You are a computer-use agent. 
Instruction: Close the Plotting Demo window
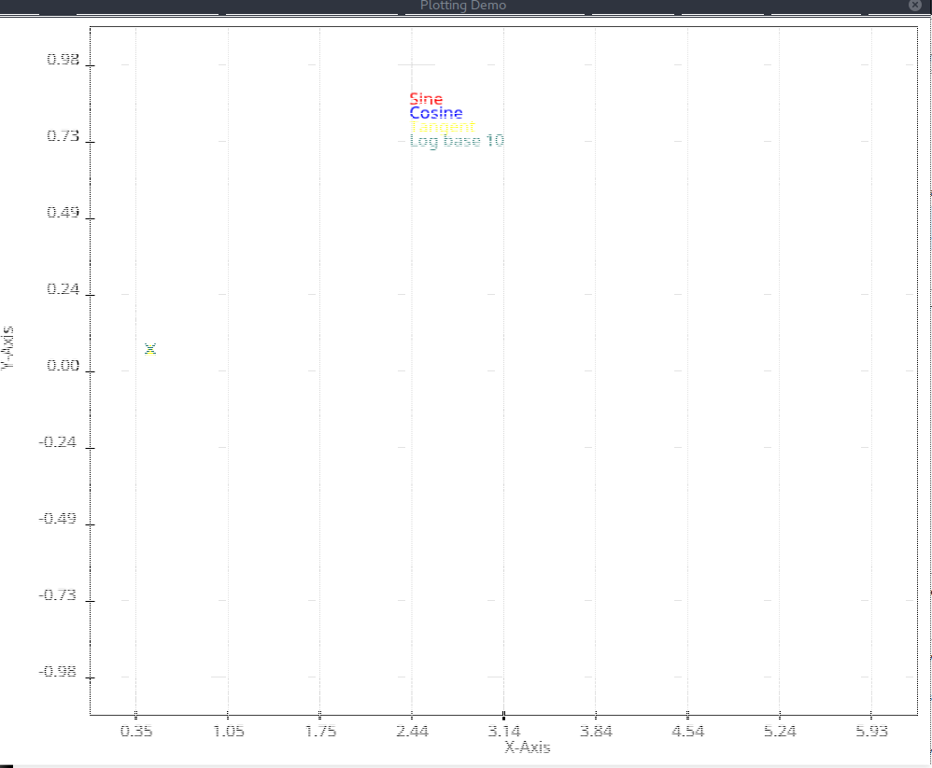coord(914,6)
